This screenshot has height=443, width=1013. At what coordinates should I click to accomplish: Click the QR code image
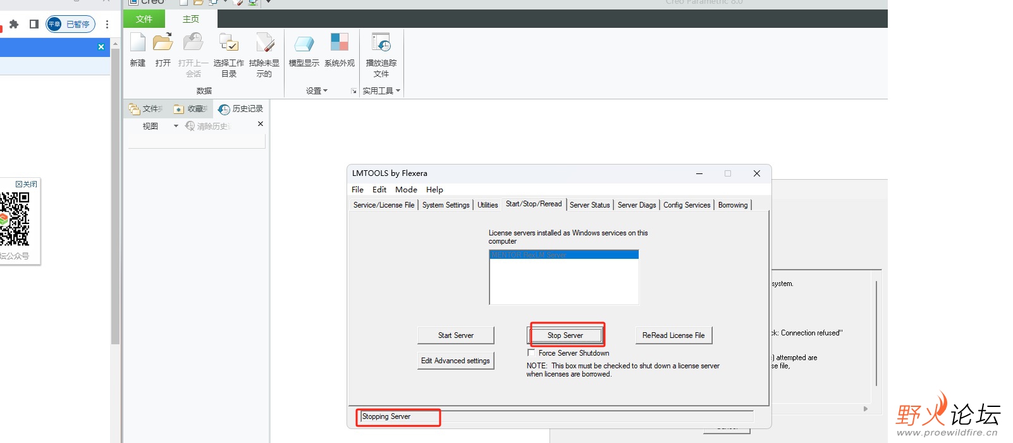tap(15, 218)
